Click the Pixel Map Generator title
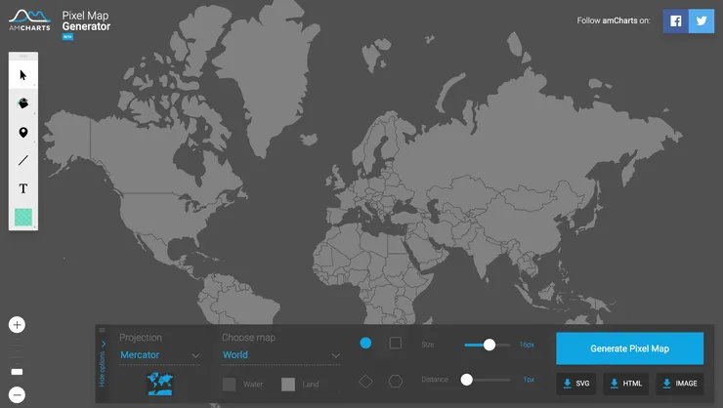Screen dimensions: 723x408 [86, 21]
